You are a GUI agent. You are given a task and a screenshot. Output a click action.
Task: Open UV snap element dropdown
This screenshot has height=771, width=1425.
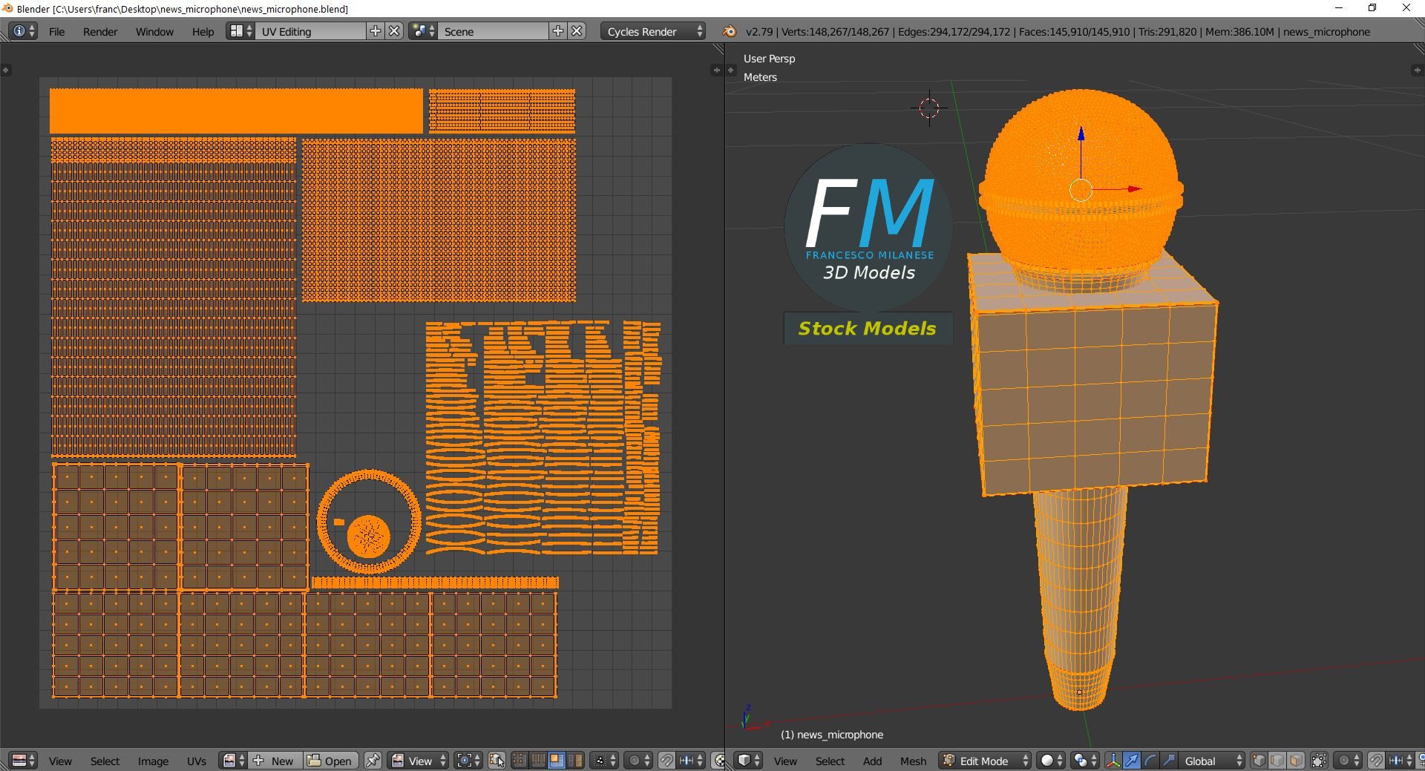(690, 761)
